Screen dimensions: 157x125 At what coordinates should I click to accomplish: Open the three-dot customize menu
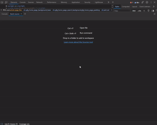[x=151, y=2]
